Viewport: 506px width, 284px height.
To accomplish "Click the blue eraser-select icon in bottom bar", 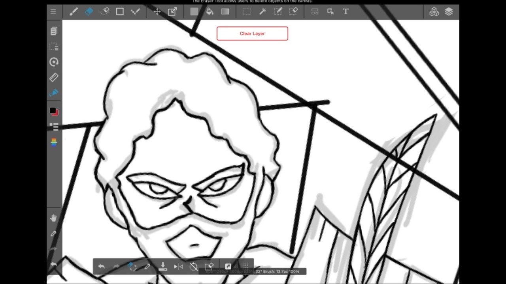I will tap(132, 266).
